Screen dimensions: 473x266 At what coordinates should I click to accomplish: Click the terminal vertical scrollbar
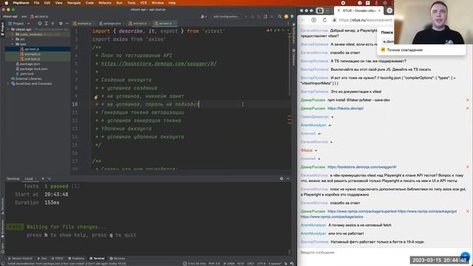tap(289, 252)
